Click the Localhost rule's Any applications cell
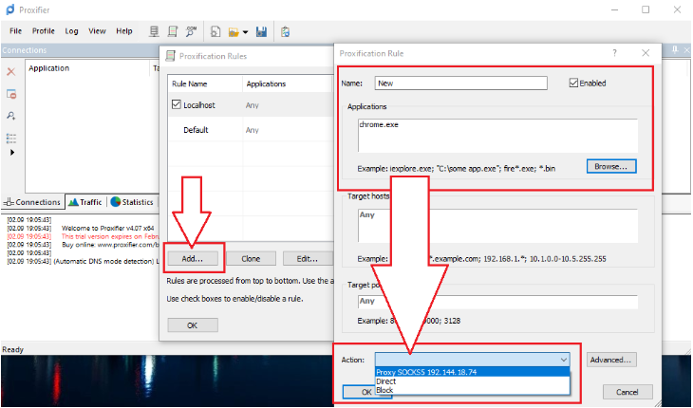Viewport: 693px width, 408px height. pos(253,105)
